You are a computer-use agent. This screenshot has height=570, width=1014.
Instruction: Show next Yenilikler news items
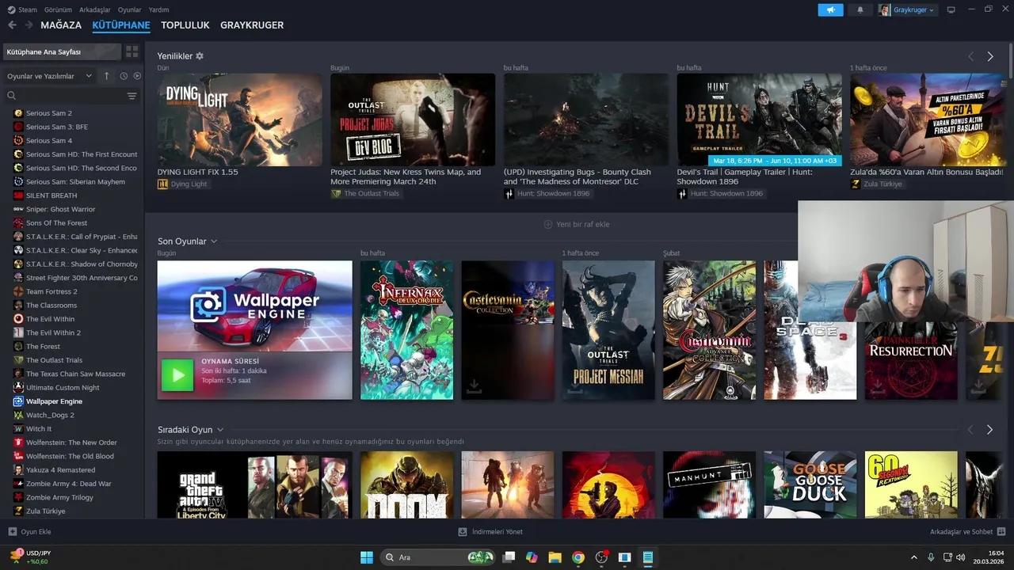tap(989, 57)
